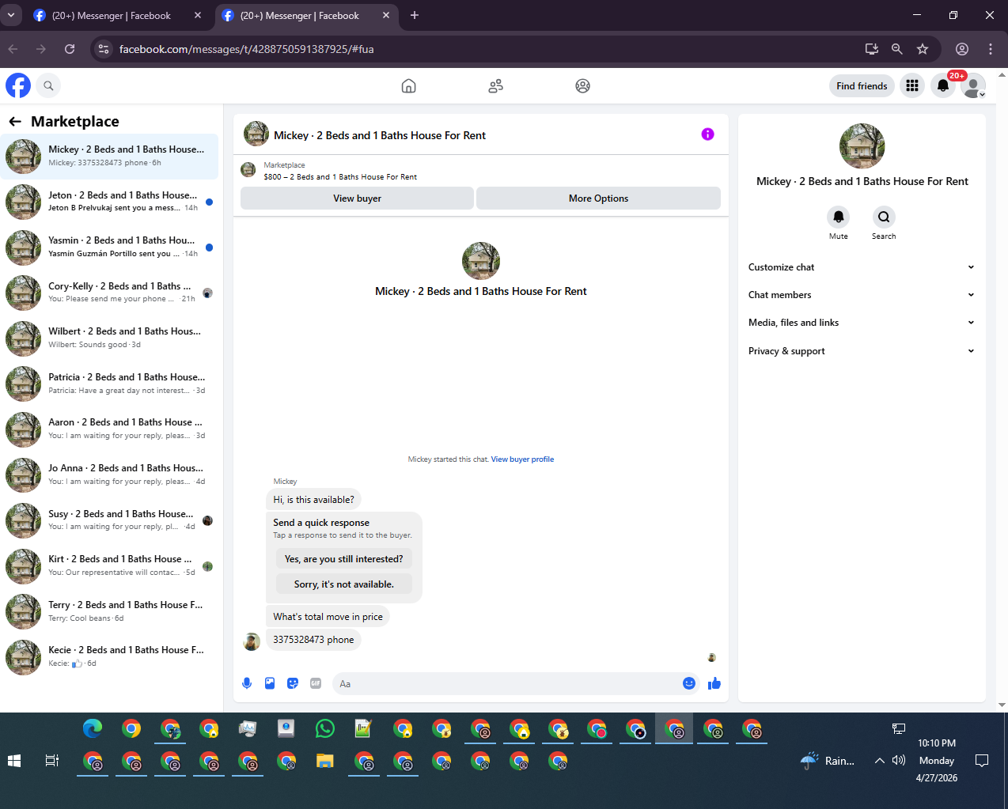
Task: Open Facebook search magnifier
Action: pos(48,85)
